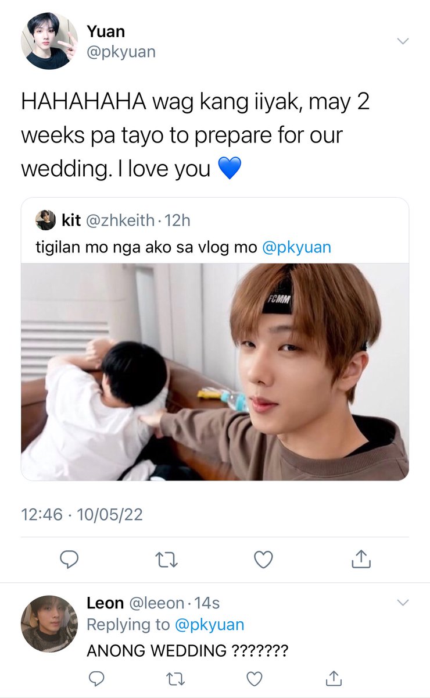Open the @pkyuan mention in quoted tweet
Image resolution: width=430 pixels, height=698 pixels.
pos(296,247)
